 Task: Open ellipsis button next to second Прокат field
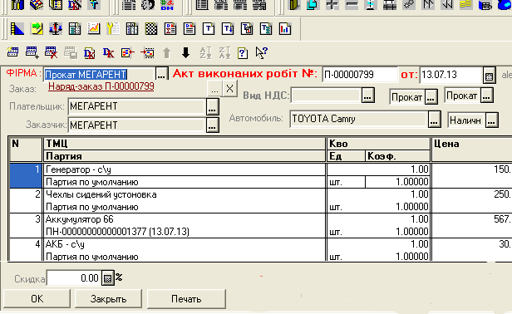(x=486, y=96)
